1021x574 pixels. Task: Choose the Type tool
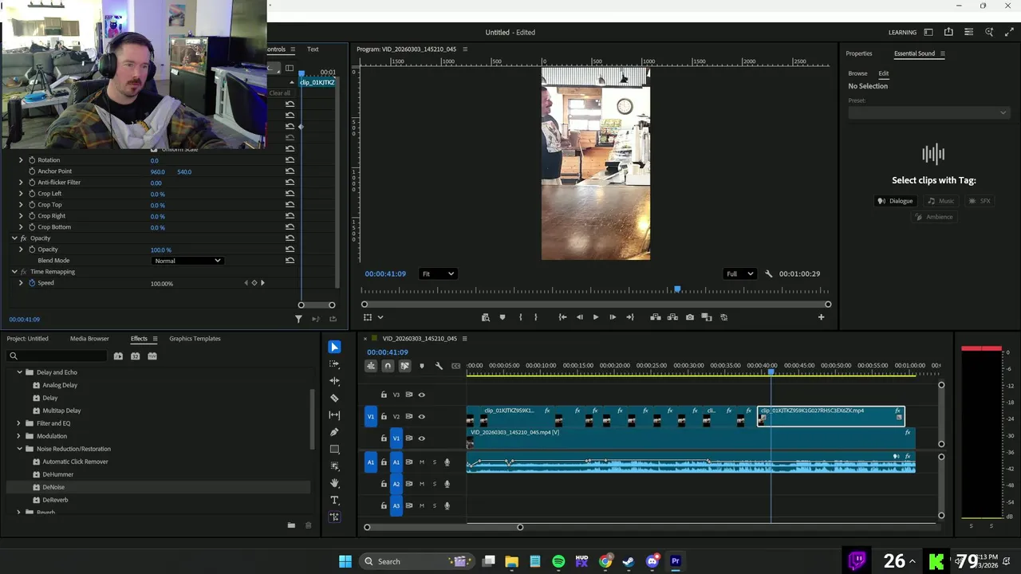point(334,501)
